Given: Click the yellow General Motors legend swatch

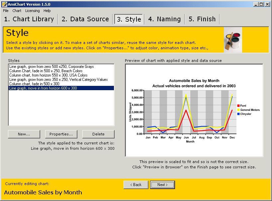Looking at the screenshot, I should [238, 110].
